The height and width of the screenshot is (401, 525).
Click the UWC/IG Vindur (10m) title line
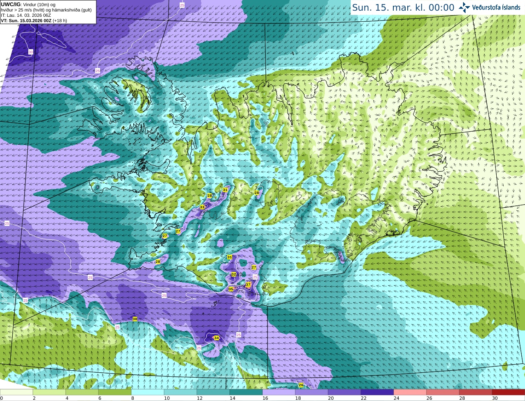click(x=28, y=4)
